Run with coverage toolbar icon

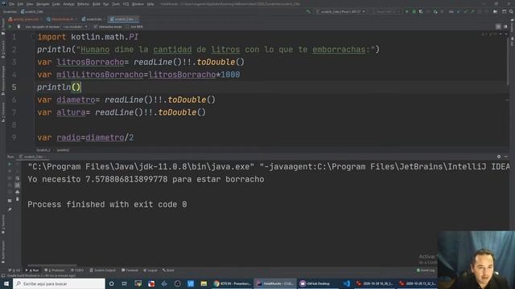click(x=421, y=11)
